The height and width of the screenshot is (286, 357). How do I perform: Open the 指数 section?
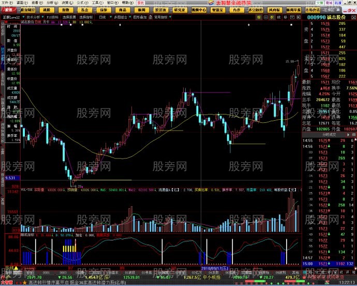tap(66, 10)
